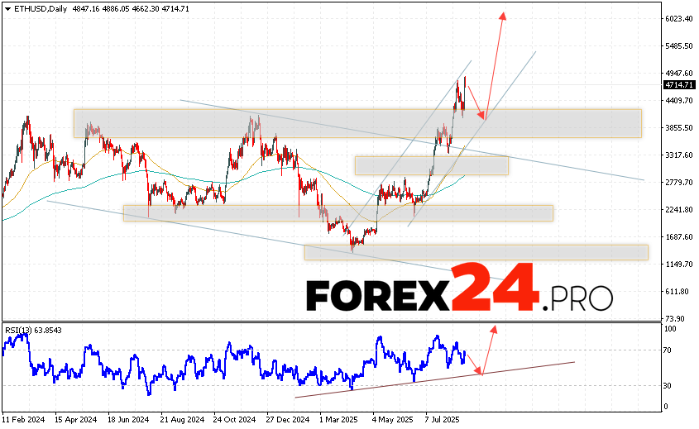The image size is (699, 429).
Task: Click the FOREX24.PRO watermark logo
Action: pos(459,295)
